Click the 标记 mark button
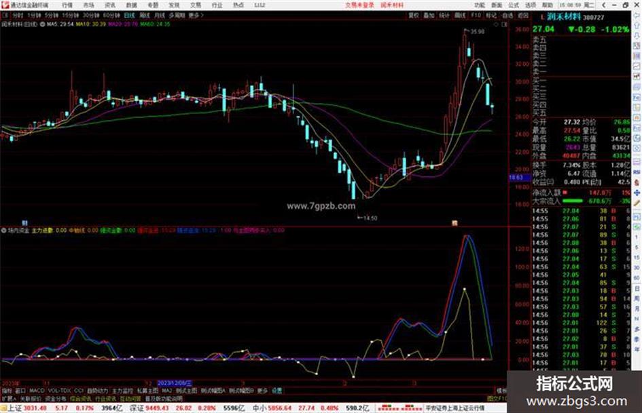The width and height of the screenshot is (642, 413). [491, 15]
